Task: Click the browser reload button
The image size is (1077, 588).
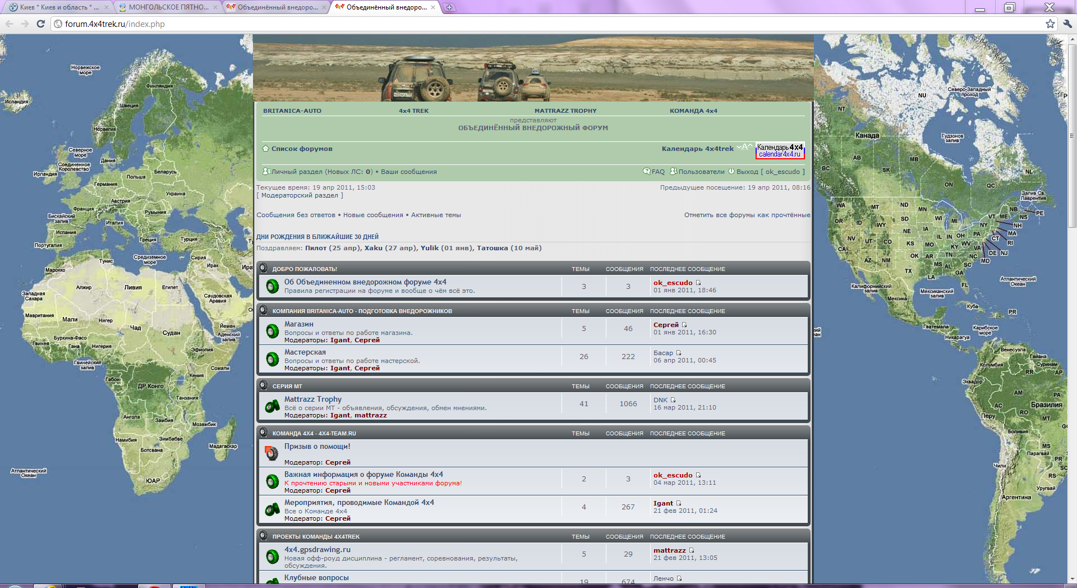Action: tap(40, 24)
